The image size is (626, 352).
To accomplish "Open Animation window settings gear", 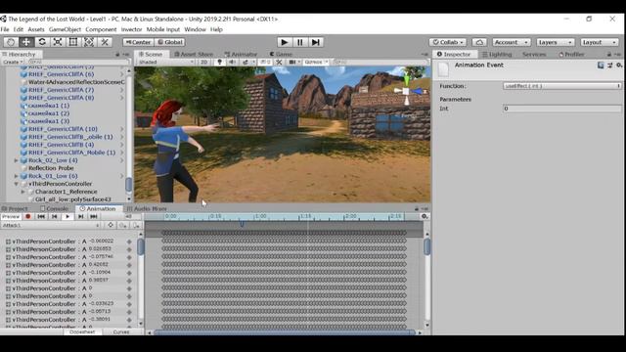I will click(425, 216).
